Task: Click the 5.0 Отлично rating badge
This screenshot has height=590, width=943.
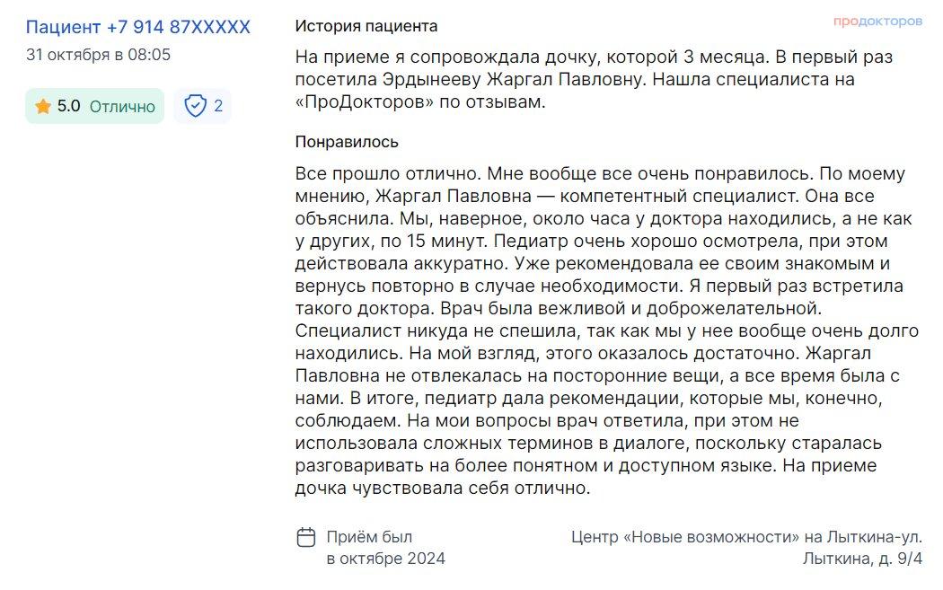Action: click(94, 106)
